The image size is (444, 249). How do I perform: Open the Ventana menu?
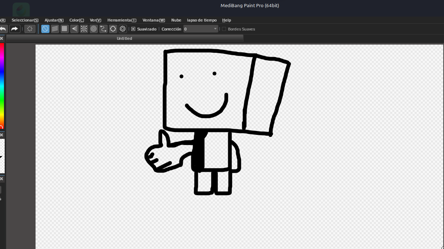pos(153,20)
